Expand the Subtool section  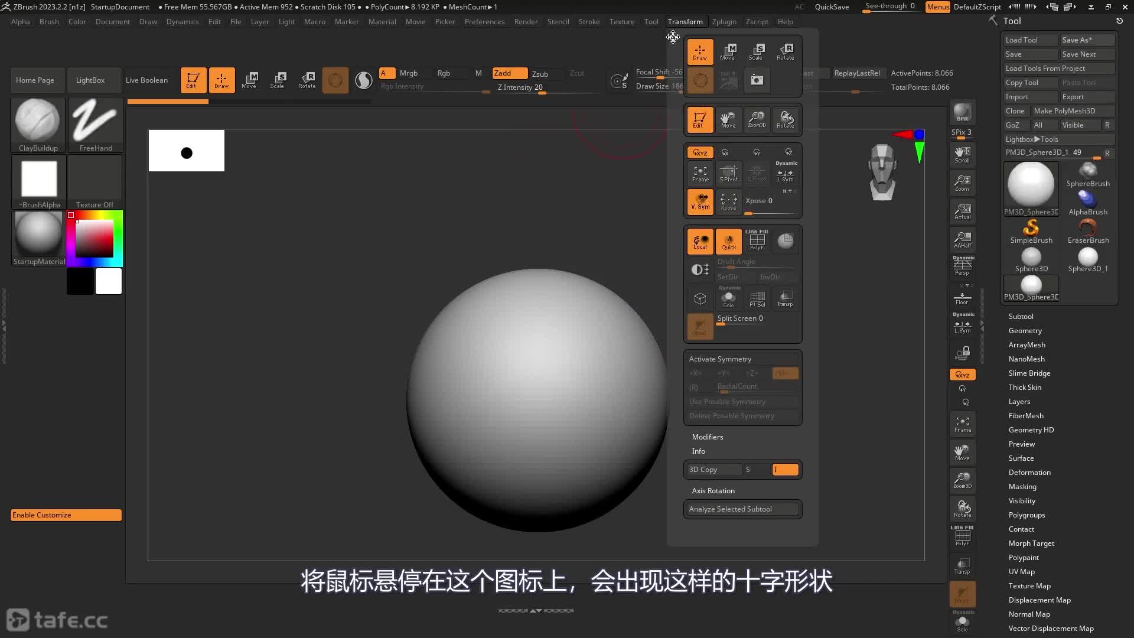(x=1021, y=316)
